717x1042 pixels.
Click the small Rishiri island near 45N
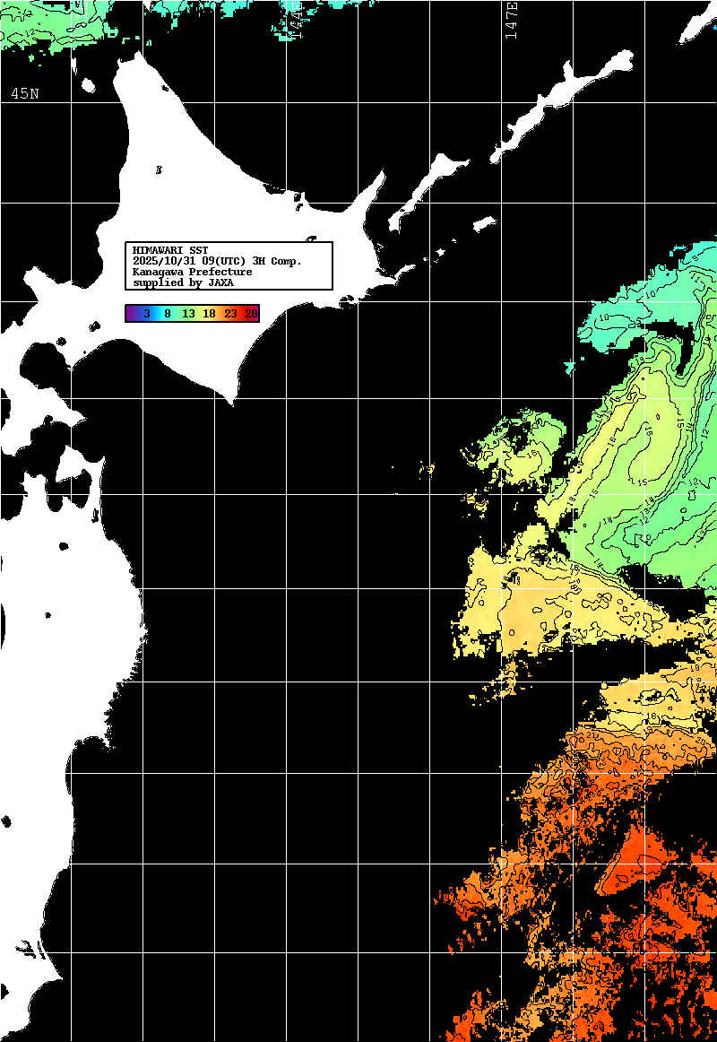(x=89, y=86)
